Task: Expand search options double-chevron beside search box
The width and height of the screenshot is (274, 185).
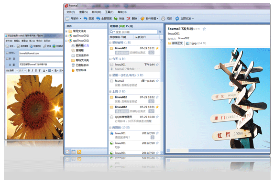Action: point(160,32)
